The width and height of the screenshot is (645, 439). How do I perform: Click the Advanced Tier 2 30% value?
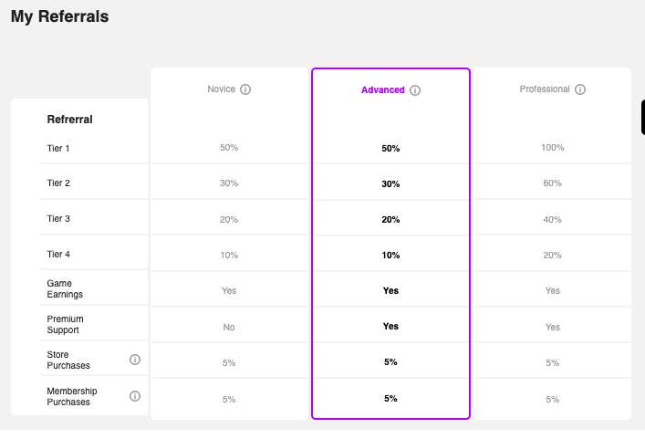click(x=390, y=184)
